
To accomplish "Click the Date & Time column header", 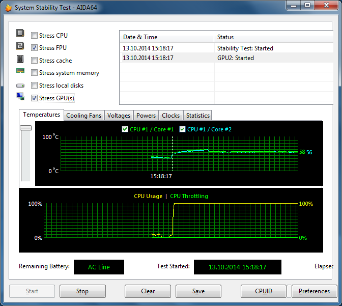I will click(167, 37).
